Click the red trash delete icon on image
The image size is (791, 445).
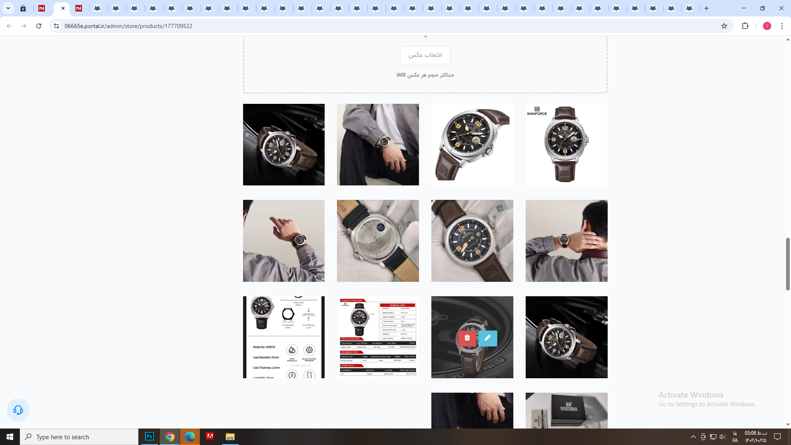[x=467, y=338]
